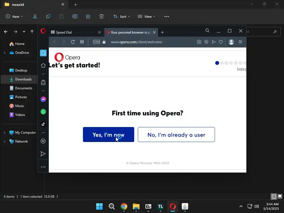Close the mesa3d Explorer tab
The width and height of the screenshot is (284, 213).
(x=63, y=4)
